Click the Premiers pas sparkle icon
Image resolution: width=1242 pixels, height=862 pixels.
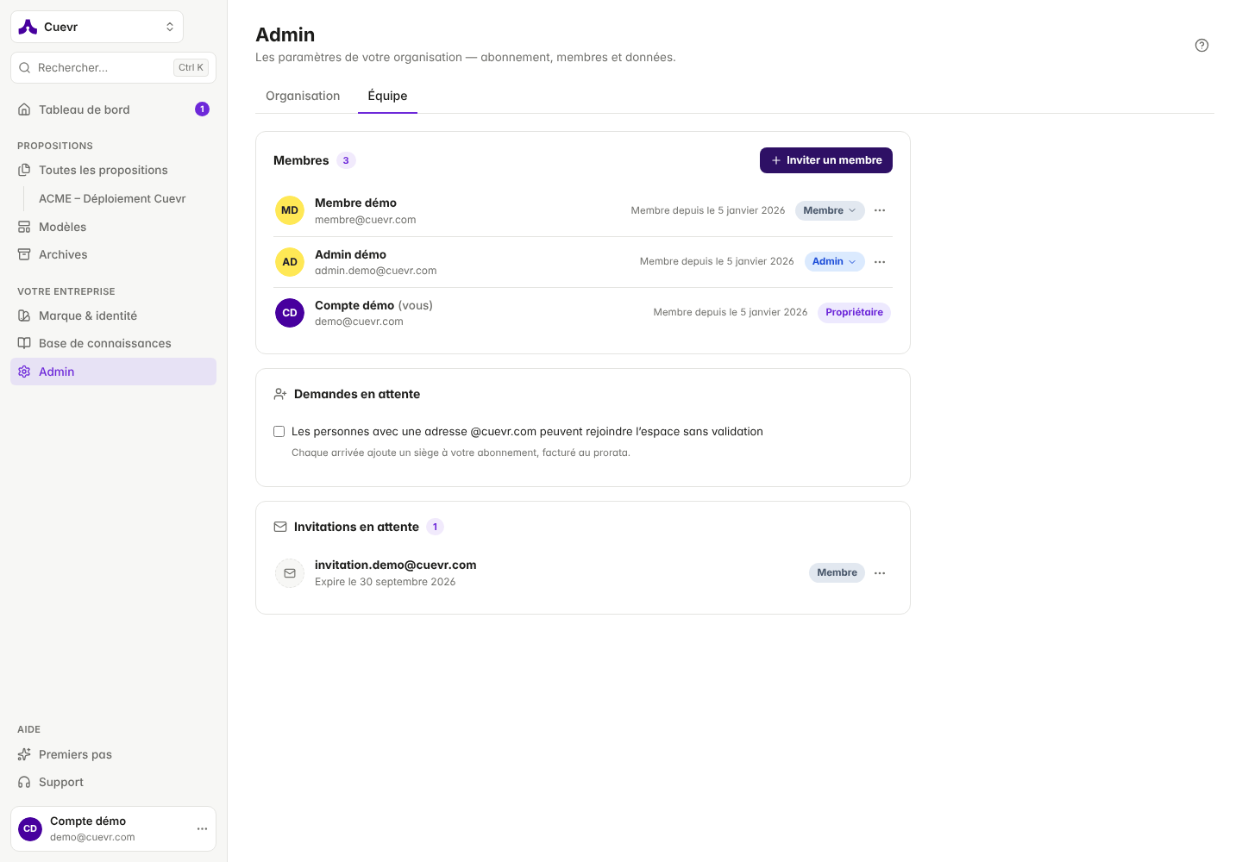24,754
